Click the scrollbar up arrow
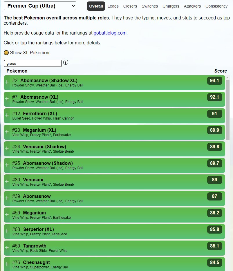The height and width of the screenshot is (271, 233). tap(228, 78)
